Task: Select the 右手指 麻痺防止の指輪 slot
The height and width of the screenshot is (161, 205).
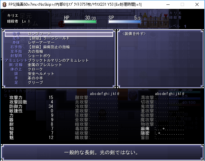Action: pos(59,47)
